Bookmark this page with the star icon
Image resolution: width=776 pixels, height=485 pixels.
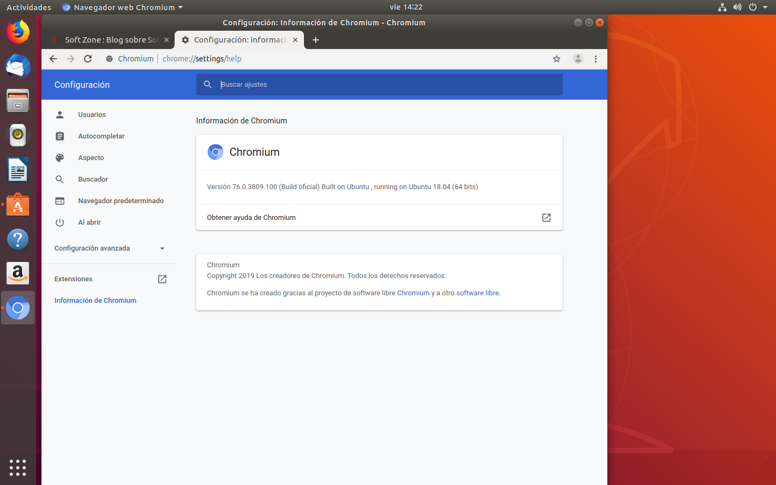(x=557, y=59)
